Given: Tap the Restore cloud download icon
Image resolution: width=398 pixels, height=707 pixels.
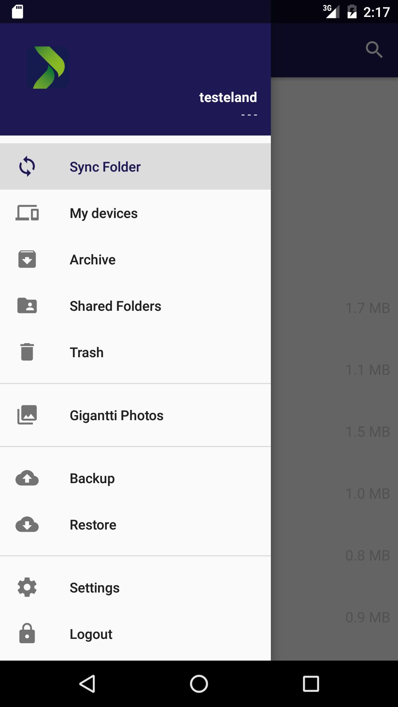Looking at the screenshot, I should (27, 524).
